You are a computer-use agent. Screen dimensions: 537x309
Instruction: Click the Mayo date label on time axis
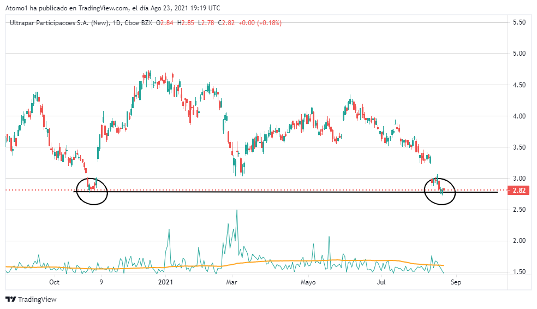coord(308,282)
